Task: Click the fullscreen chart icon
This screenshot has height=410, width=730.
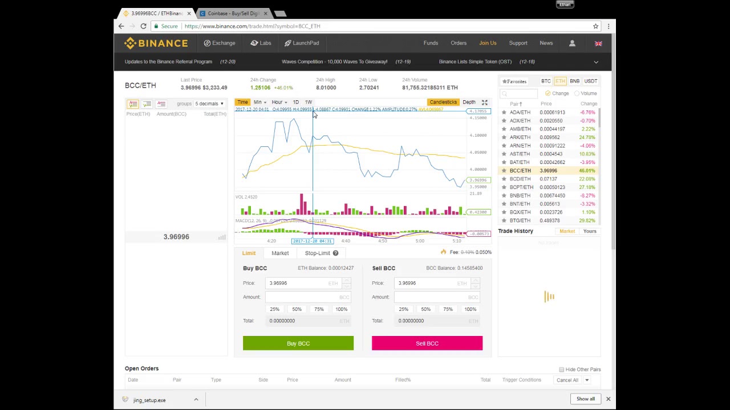Action: tap(484, 102)
